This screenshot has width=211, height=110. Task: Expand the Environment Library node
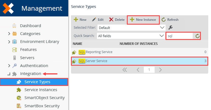click(x=9, y=42)
